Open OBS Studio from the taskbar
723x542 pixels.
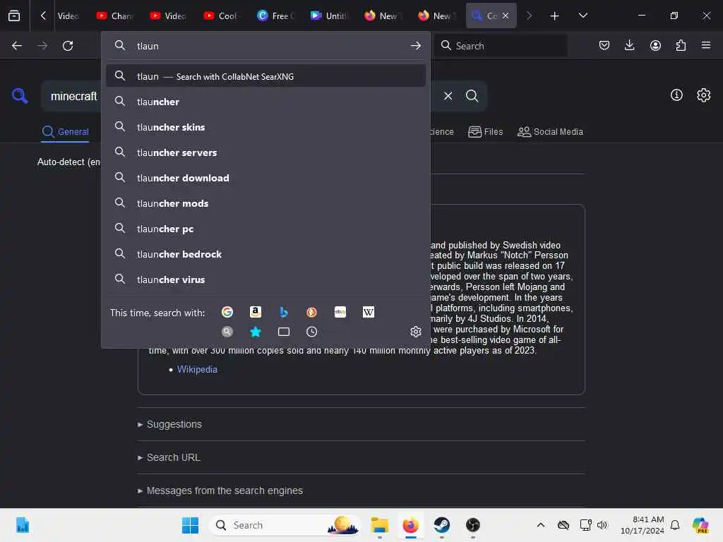[x=472, y=525]
